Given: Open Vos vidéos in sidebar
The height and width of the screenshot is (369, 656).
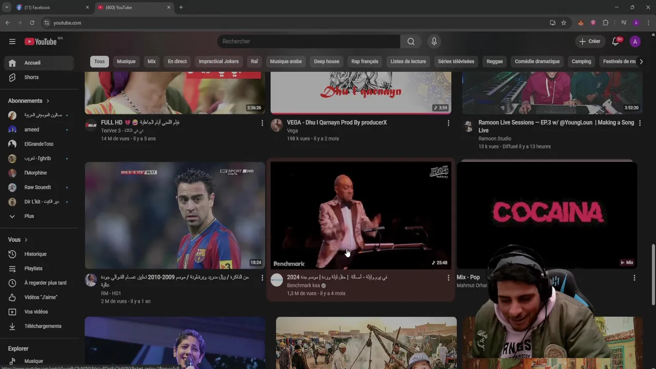Looking at the screenshot, I should coord(39,312).
